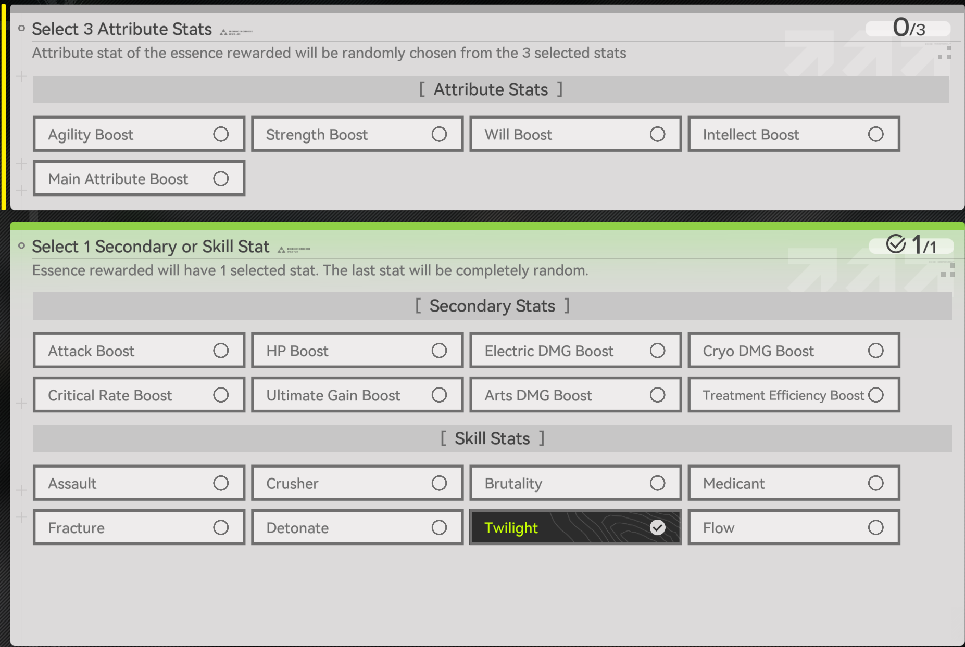Choose the Detonate skill stat
This screenshot has width=965, height=647.
coord(357,527)
